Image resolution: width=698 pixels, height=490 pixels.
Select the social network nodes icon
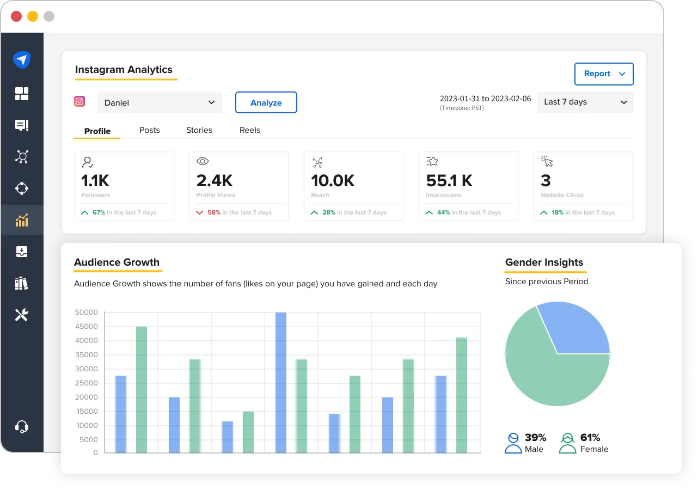(x=22, y=157)
